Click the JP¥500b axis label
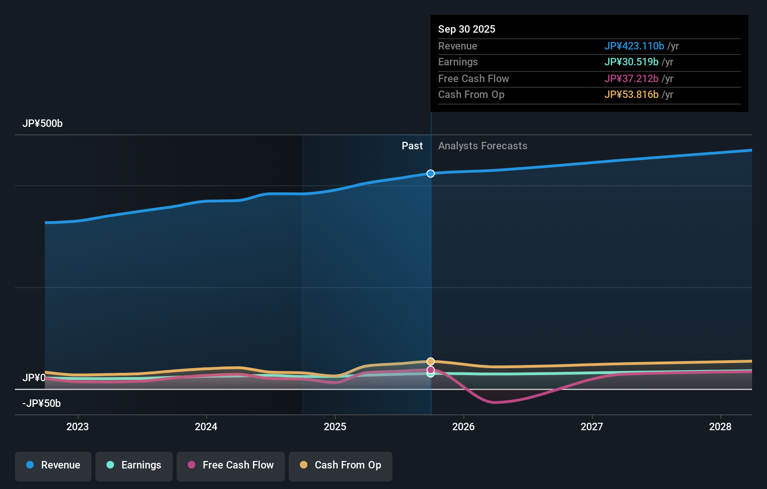Screen dimensions: 767x489 click(x=43, y=123)
